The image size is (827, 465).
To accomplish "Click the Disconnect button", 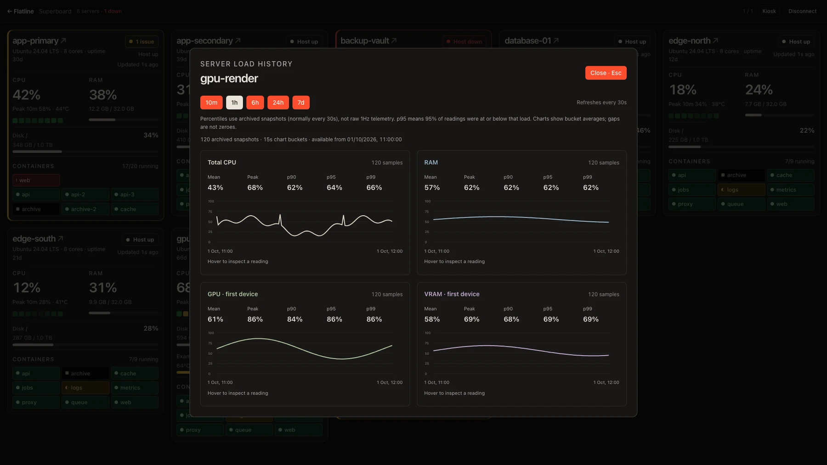I will tap(802, 11).
